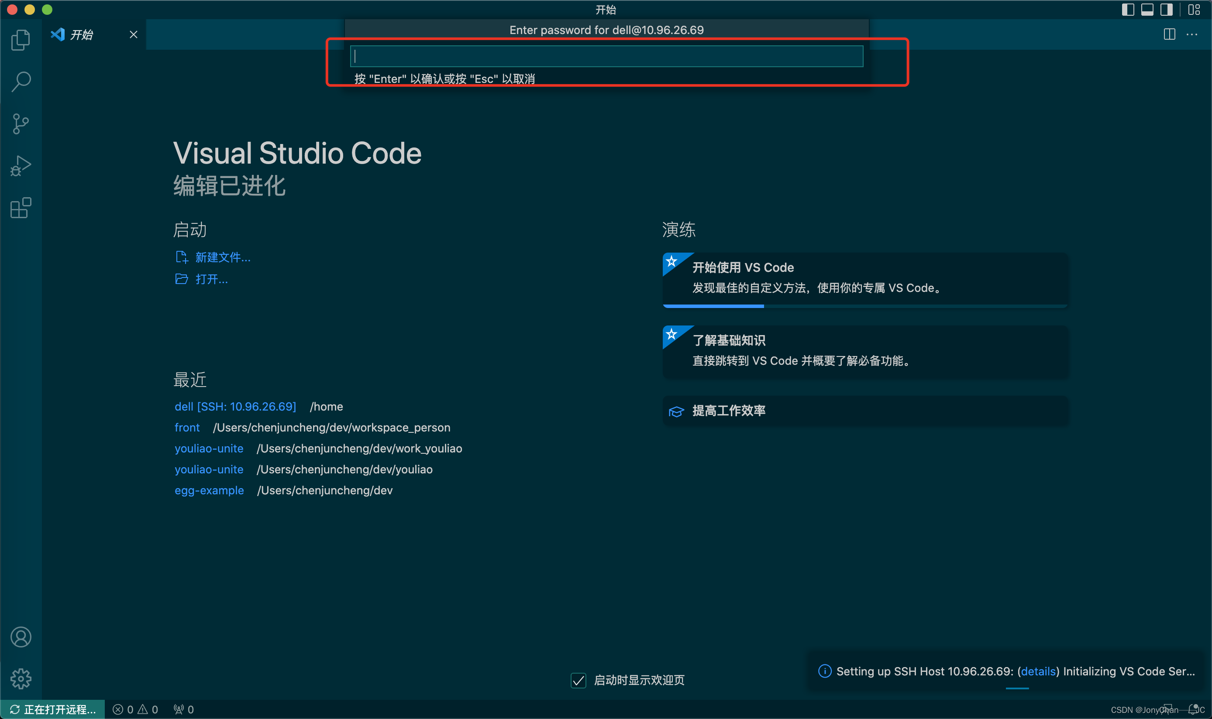Toggle bottom panel layout icon
The image size is (1212, 719).
tap(1147, 10)
